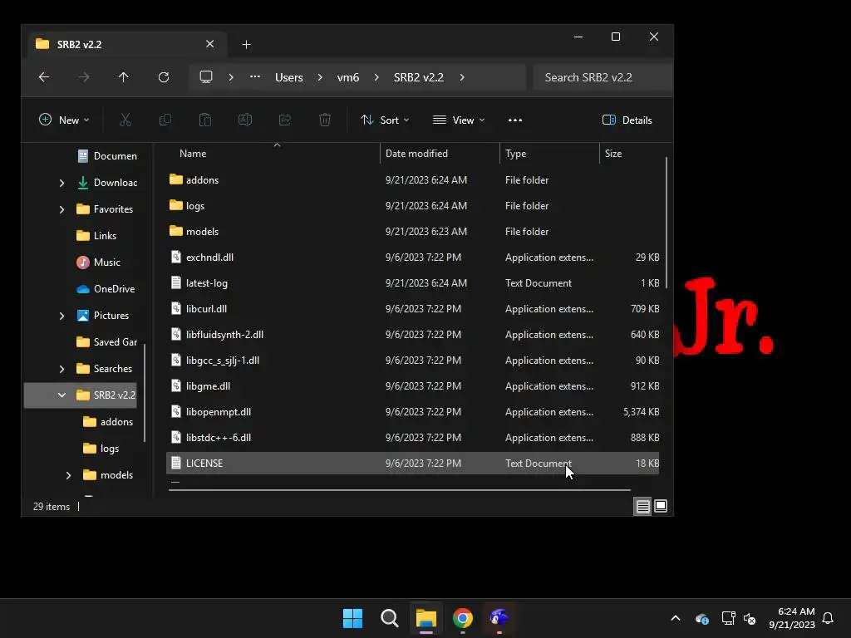Switch to large thumbnails view icon
The image size is (851, 638).
[x=661, y=506]
